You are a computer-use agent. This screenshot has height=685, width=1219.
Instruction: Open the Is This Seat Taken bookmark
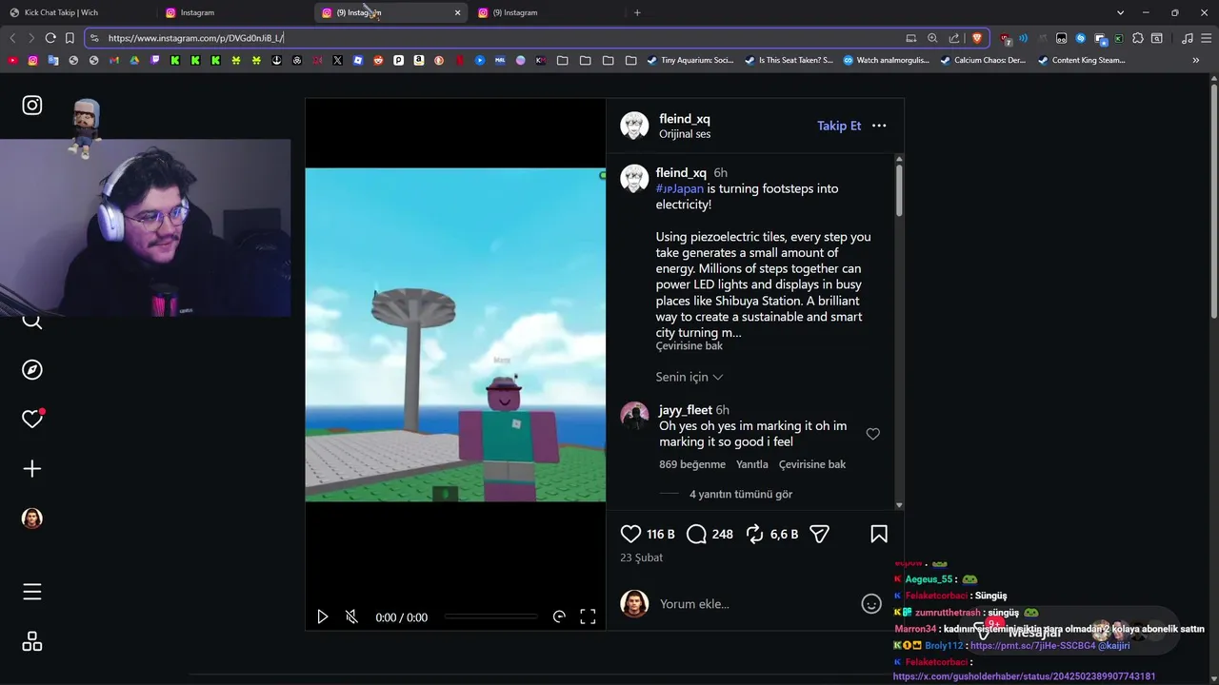coord(789,60)
